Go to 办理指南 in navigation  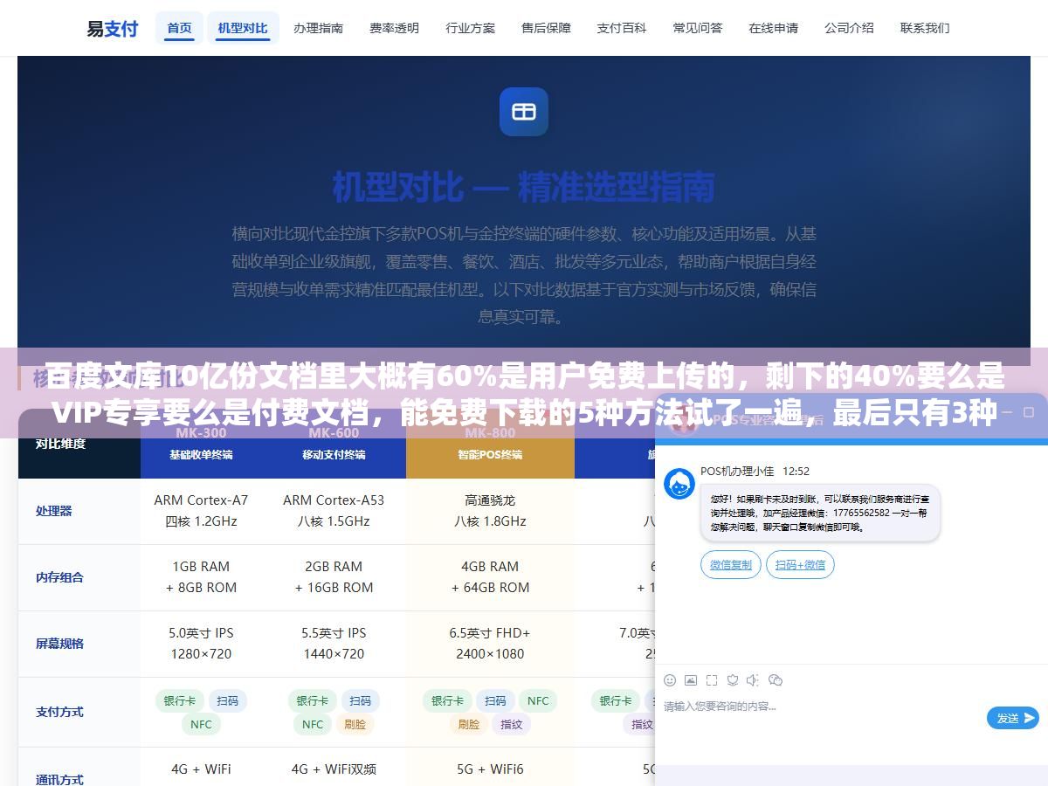point(319,28)
